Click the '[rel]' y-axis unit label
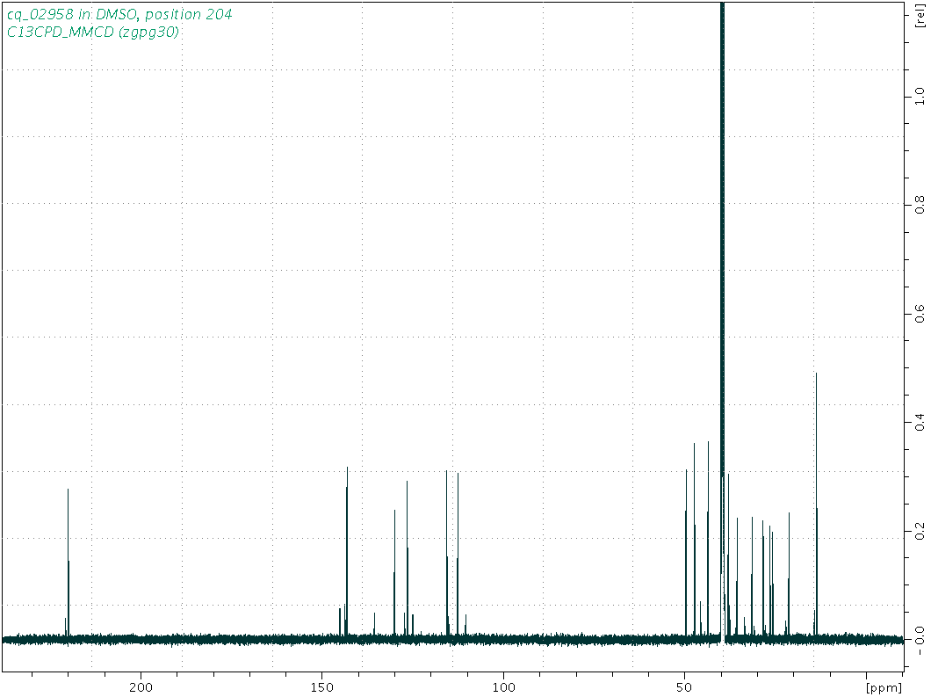This screenshot has height=697, width=931. click(920, 17)
